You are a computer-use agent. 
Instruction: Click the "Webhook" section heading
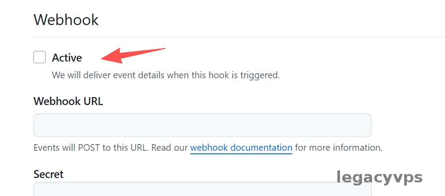(x=66, y=20)
